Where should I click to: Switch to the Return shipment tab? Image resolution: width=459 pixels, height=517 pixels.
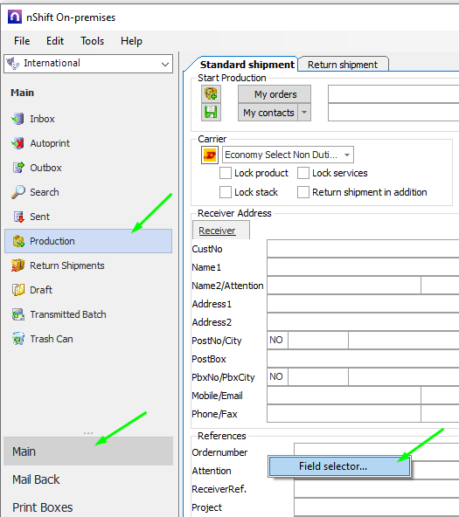pos(343,65)
